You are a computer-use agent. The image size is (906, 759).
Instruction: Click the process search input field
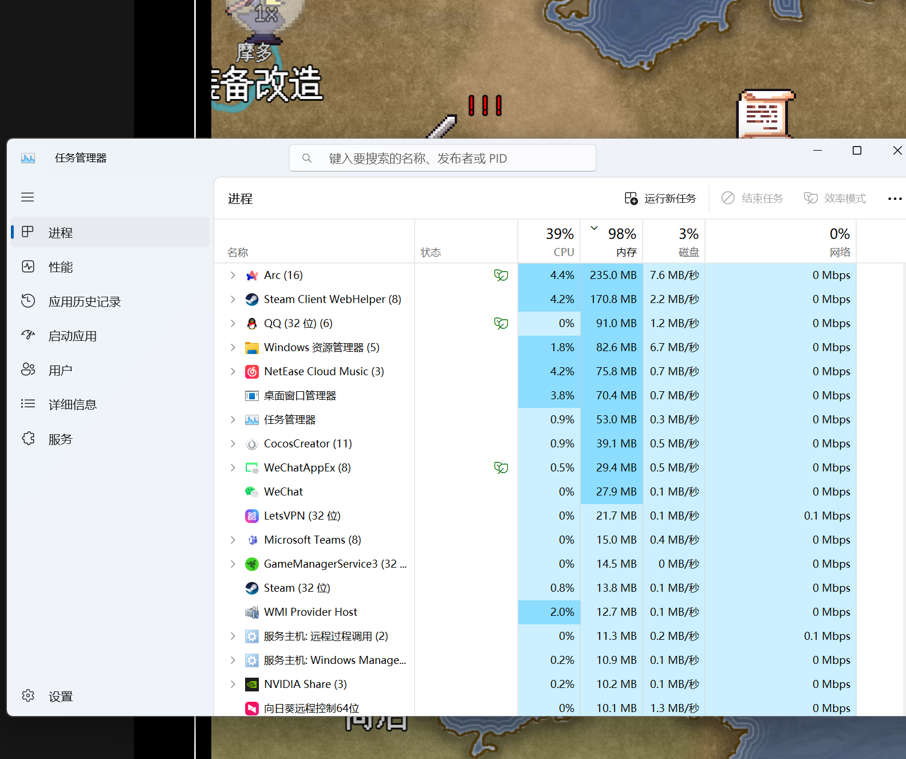(443, 158)
